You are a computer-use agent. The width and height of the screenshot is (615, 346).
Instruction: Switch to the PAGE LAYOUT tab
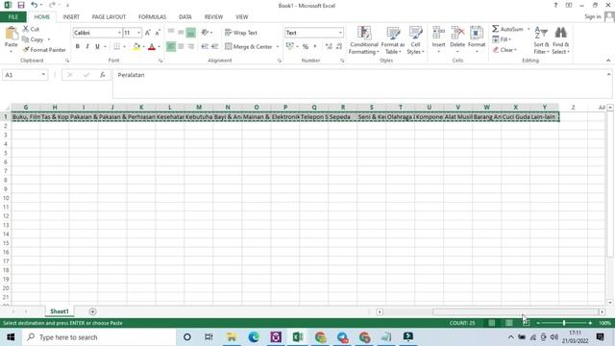click(x=109, y=17)
